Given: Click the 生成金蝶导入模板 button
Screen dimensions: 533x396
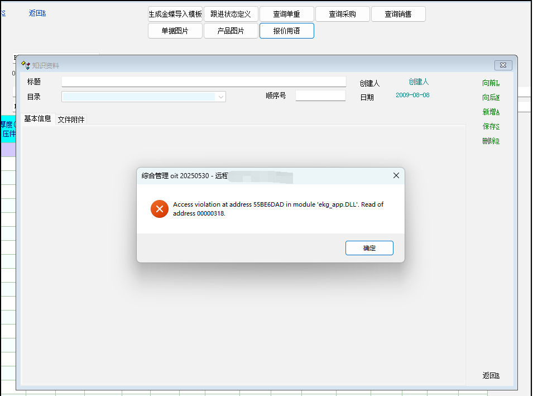Looking at the screenshot, I should click(x=175, y=14).
